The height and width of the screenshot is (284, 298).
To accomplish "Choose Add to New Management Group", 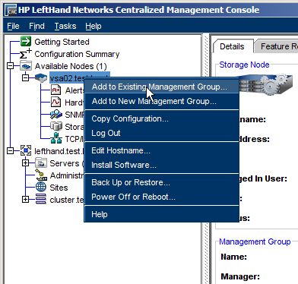I will pos(161,101).
